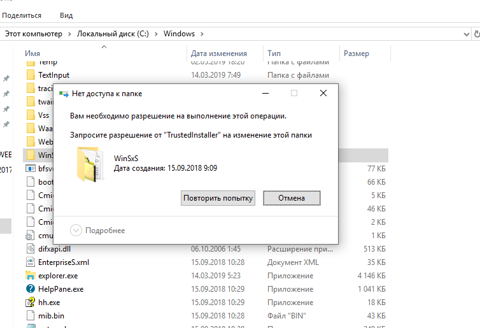Click the HelpPane.exe question mark icon
This screenshot has height=328, width=480.
click(31, 289)
